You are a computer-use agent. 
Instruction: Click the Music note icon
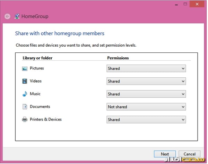25,94
